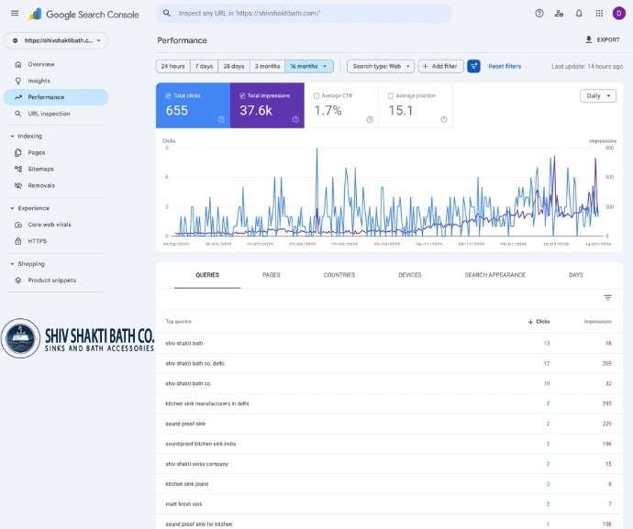This screenshot has width=633, height=529.
Task: Uncheck the Total clicks metric
Action: (169, 95)
